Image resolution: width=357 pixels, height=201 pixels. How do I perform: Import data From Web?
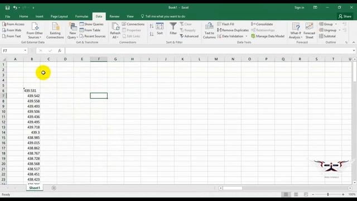click(x=12, y=30)
